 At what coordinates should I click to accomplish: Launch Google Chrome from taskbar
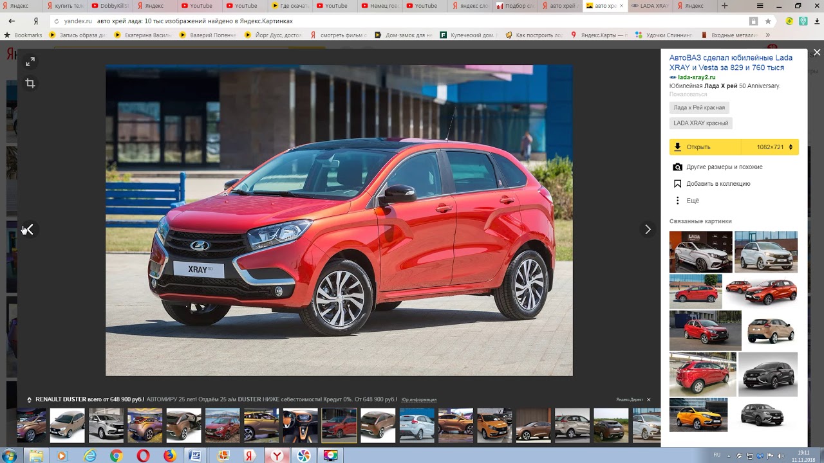pyautogui.click(x=117, y=456)
